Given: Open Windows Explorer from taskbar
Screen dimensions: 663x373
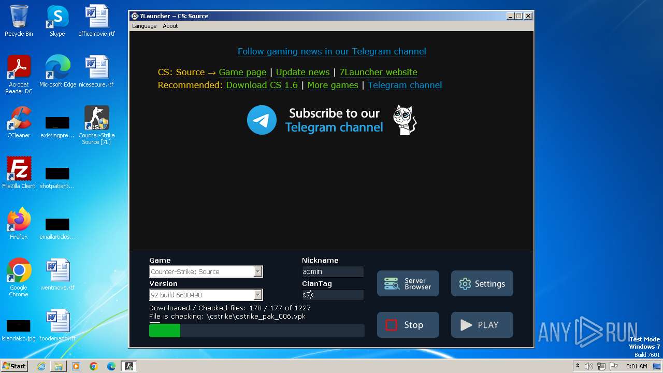Looking at the screenshot, I should [x=59, y=366].
